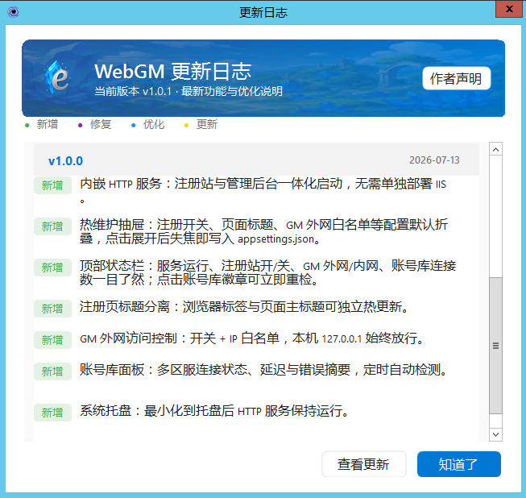Click the 账号库面板 changelog entry

click(x=263, y=370)
